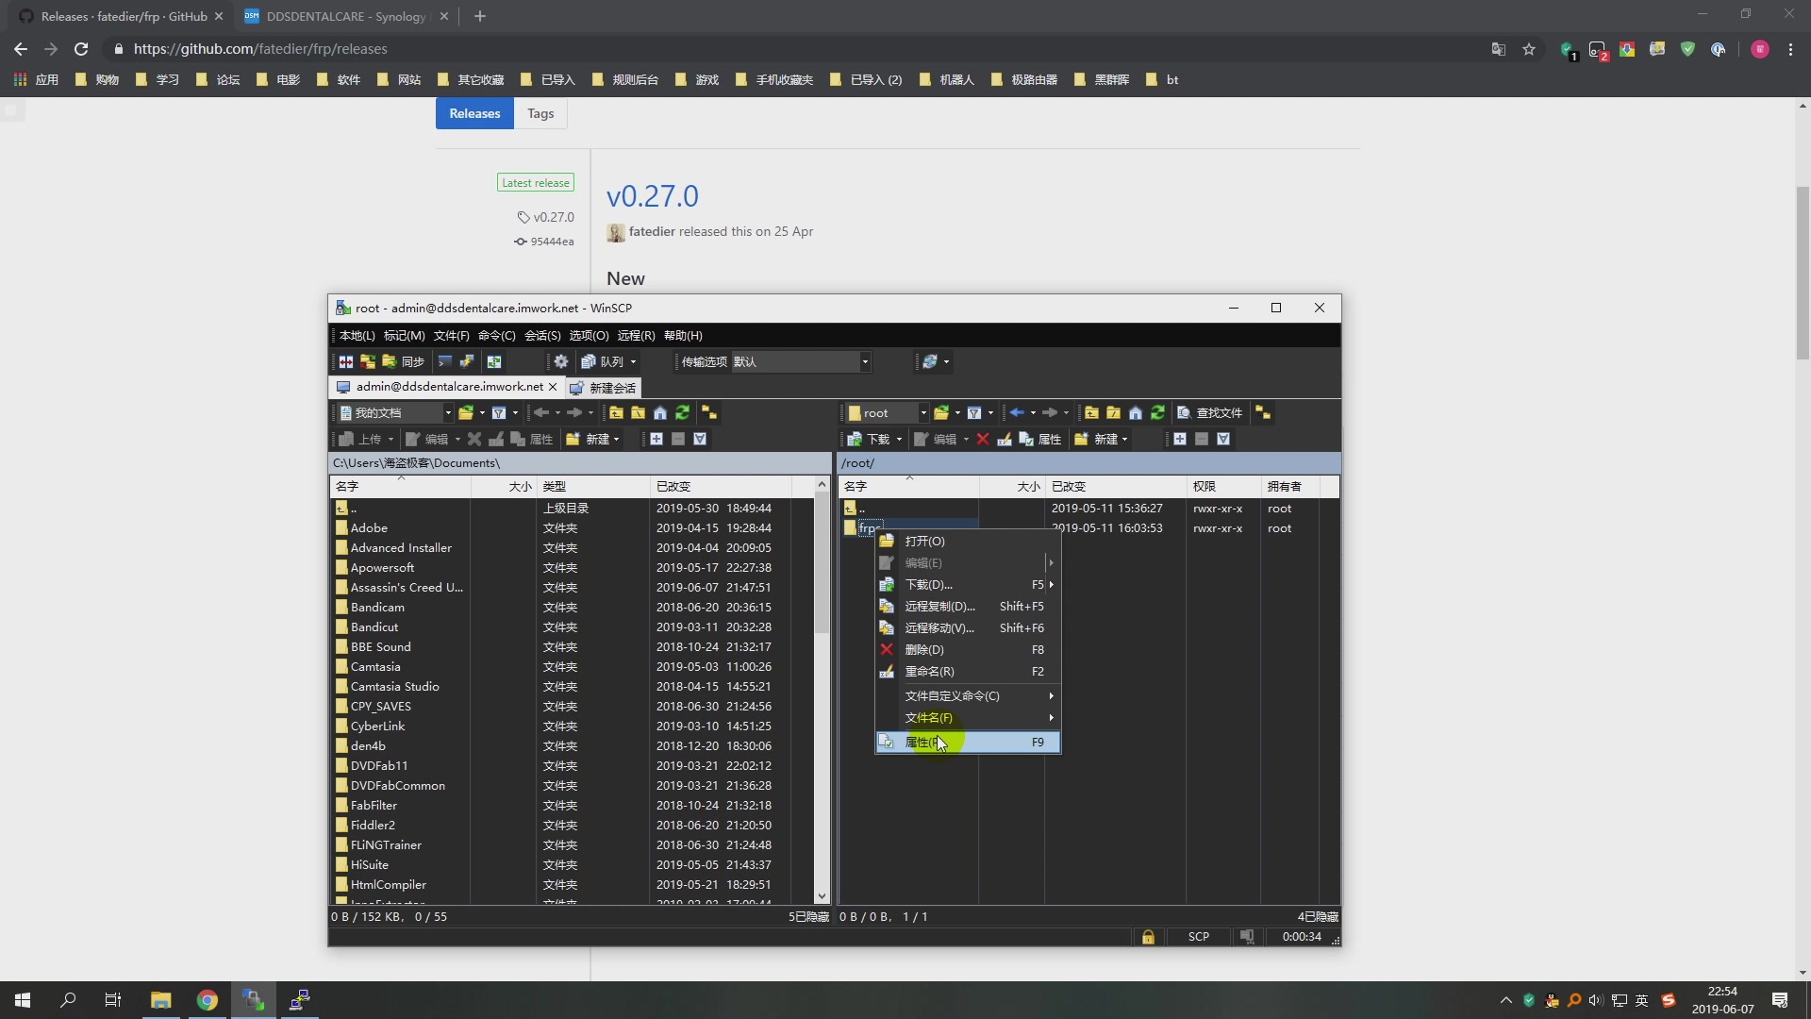Show the remote directory tree icon
This screenshot has height=1019, width=1811.
point(1263,412)
